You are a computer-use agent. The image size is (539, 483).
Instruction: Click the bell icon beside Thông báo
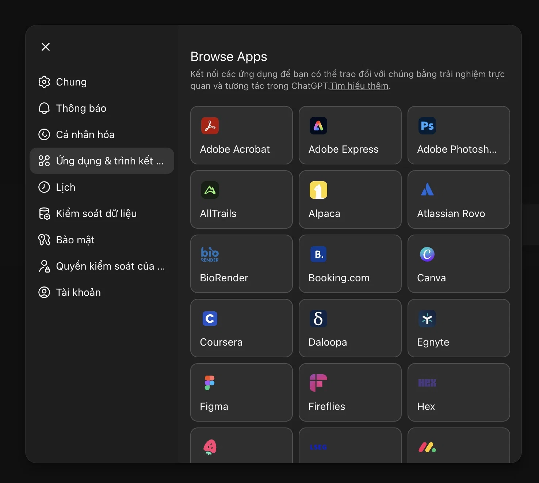pyautogui.click(x=44, y=108)
